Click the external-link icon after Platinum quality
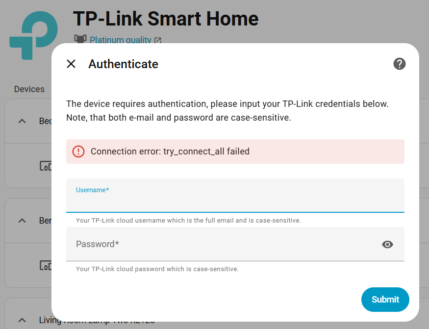The height and width of the screenshot is (329, 429). point(158,40)
